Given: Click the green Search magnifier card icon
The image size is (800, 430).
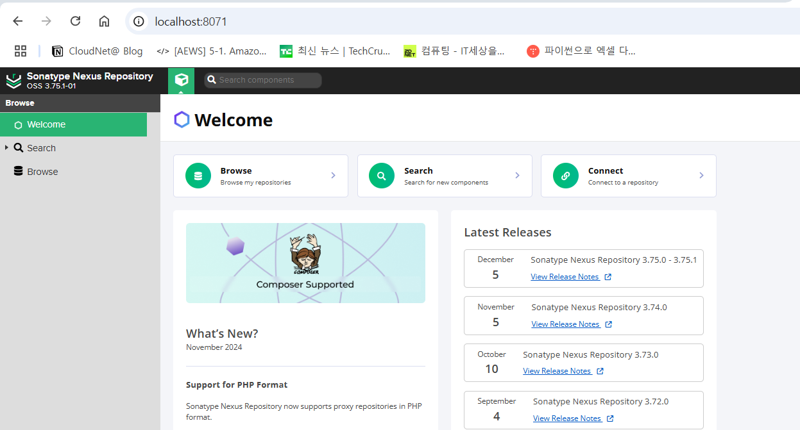Looking at the screenshot, I should (382, 176).
